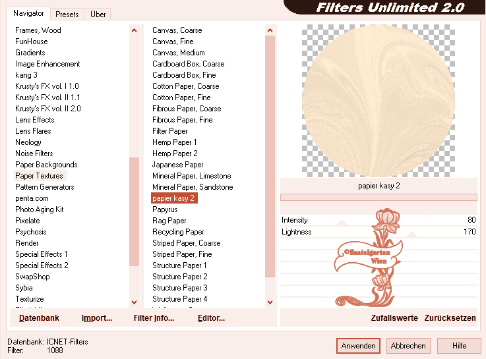Select the Navigator tab
This screenshot has width=486, height=359.
pyautogui.click(x=28, y=13)
